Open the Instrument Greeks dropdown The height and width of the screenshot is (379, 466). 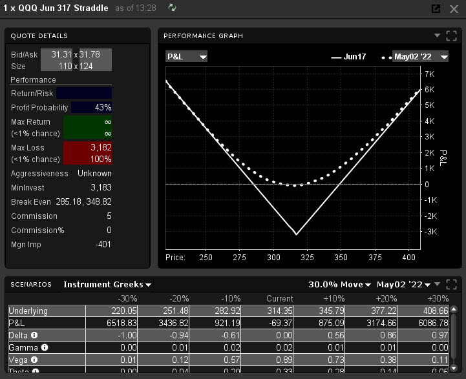point(107,285)
